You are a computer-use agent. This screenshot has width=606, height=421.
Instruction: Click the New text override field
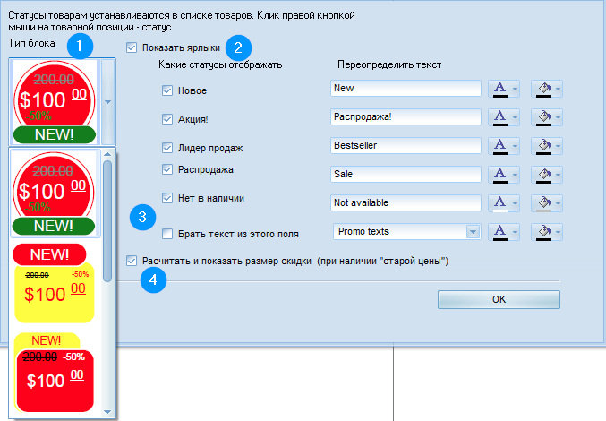point(405,89)
